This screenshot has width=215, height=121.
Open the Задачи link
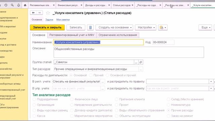[x=49, y=20]
